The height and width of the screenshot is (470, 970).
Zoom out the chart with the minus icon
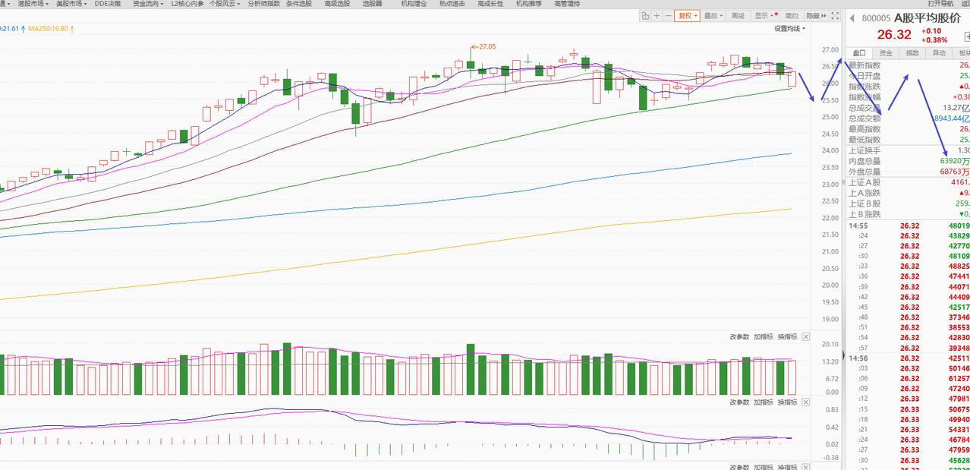coord(668,15)
